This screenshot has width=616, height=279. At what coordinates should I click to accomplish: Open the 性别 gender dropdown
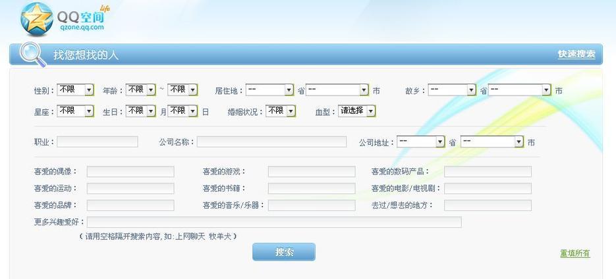coord(75,90)
